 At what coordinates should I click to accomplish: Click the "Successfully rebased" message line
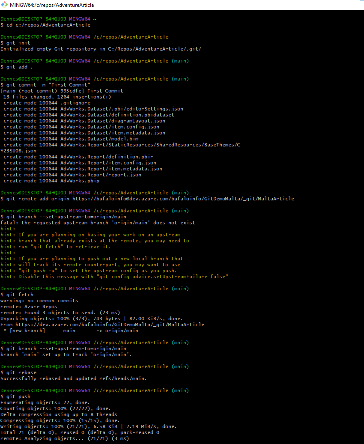[74, 378]
